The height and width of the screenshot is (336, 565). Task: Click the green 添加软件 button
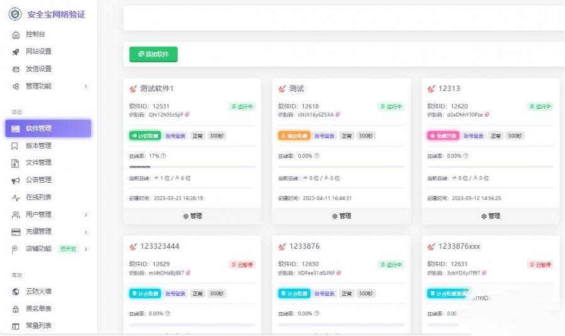[x=154, y=55]
